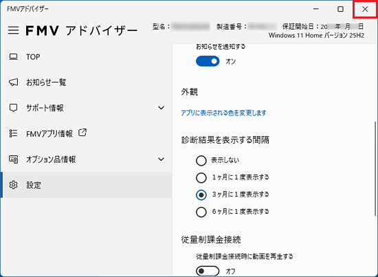Image resolution: width=378 pixels, height=277 pixels.
Task: Click the settings pane vertical scrollbar
Action: 375,169
